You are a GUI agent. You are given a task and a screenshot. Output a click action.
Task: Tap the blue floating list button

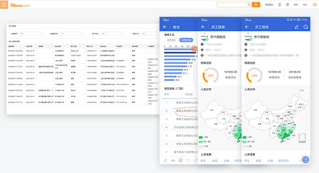tap(306, 160)
